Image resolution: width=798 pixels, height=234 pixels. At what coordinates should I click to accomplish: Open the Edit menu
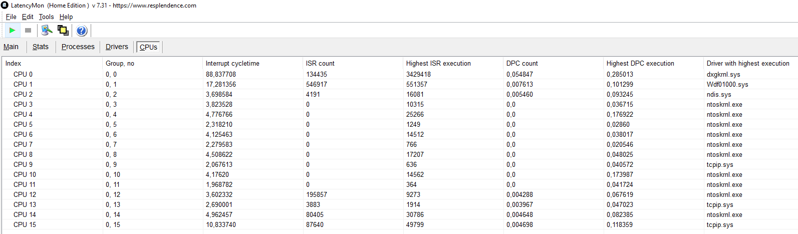click(x=28, y=17)
